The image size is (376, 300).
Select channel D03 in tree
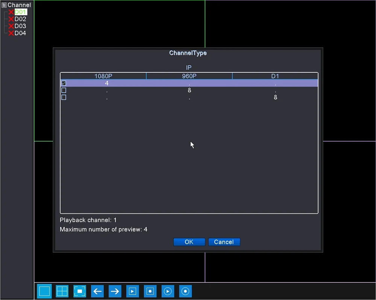(x=20, y=26)
